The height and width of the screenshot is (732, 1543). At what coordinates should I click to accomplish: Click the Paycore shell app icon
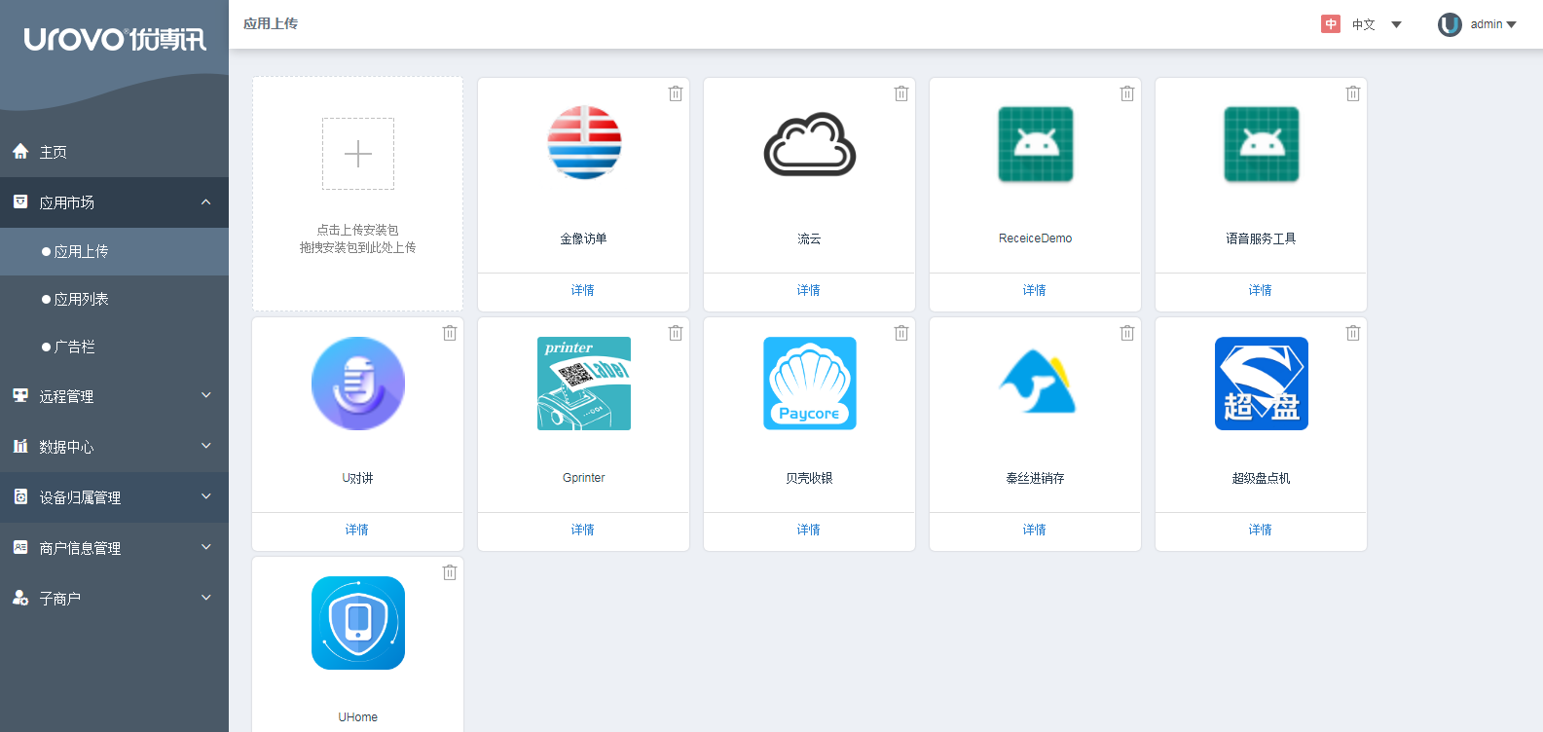pyautogui.click(x=810, y=384)
